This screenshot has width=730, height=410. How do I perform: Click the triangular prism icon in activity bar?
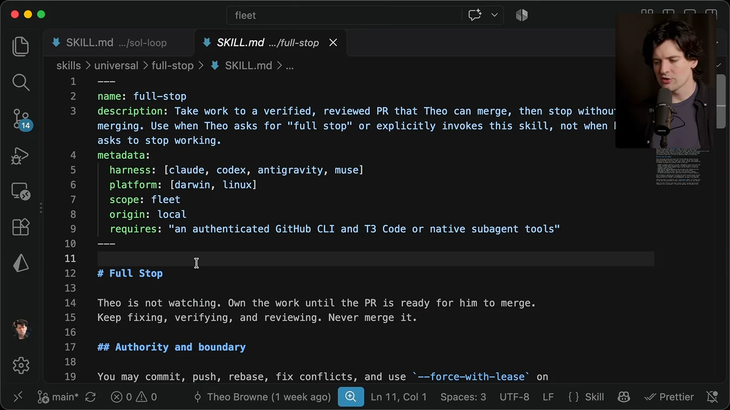coord(21,263)
